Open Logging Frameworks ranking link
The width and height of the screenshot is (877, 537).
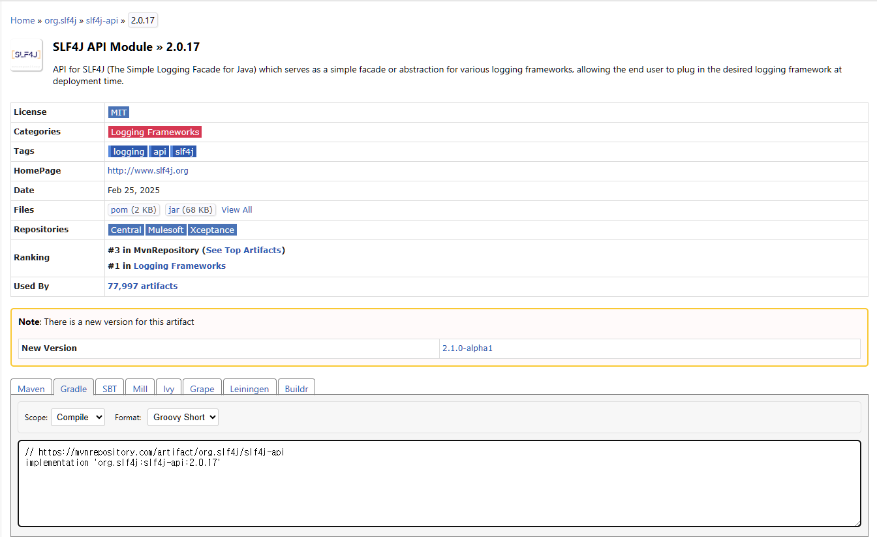click(179, 266)
